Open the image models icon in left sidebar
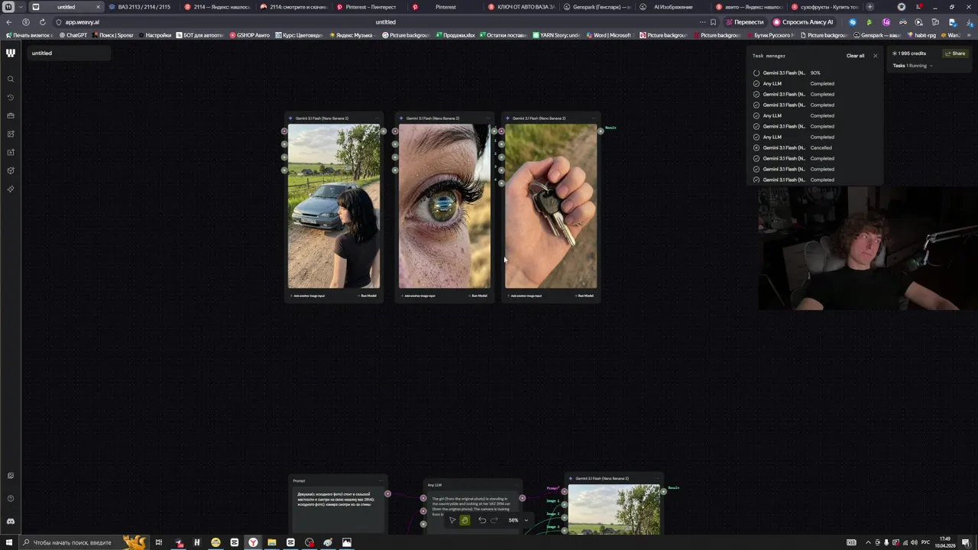Viewport: 978px width, 550px height. click(11, 134)
